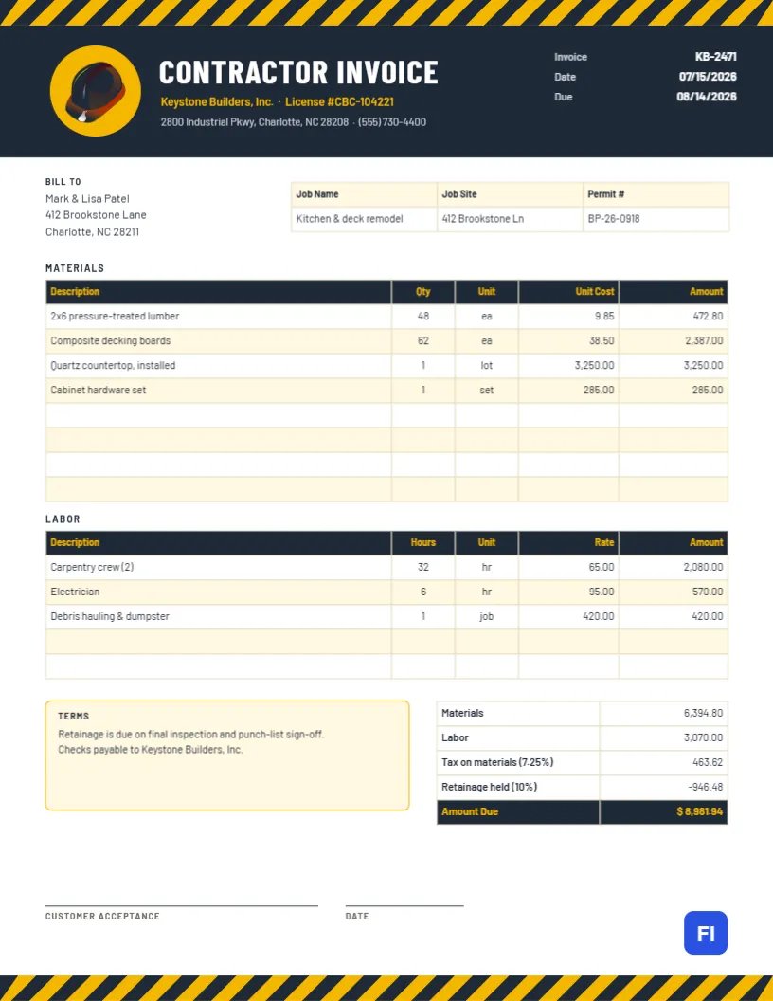Click the 412 Brookstone Ln job site cell
The height and width of the screenshot is (1001, 773).
(510, 219)
